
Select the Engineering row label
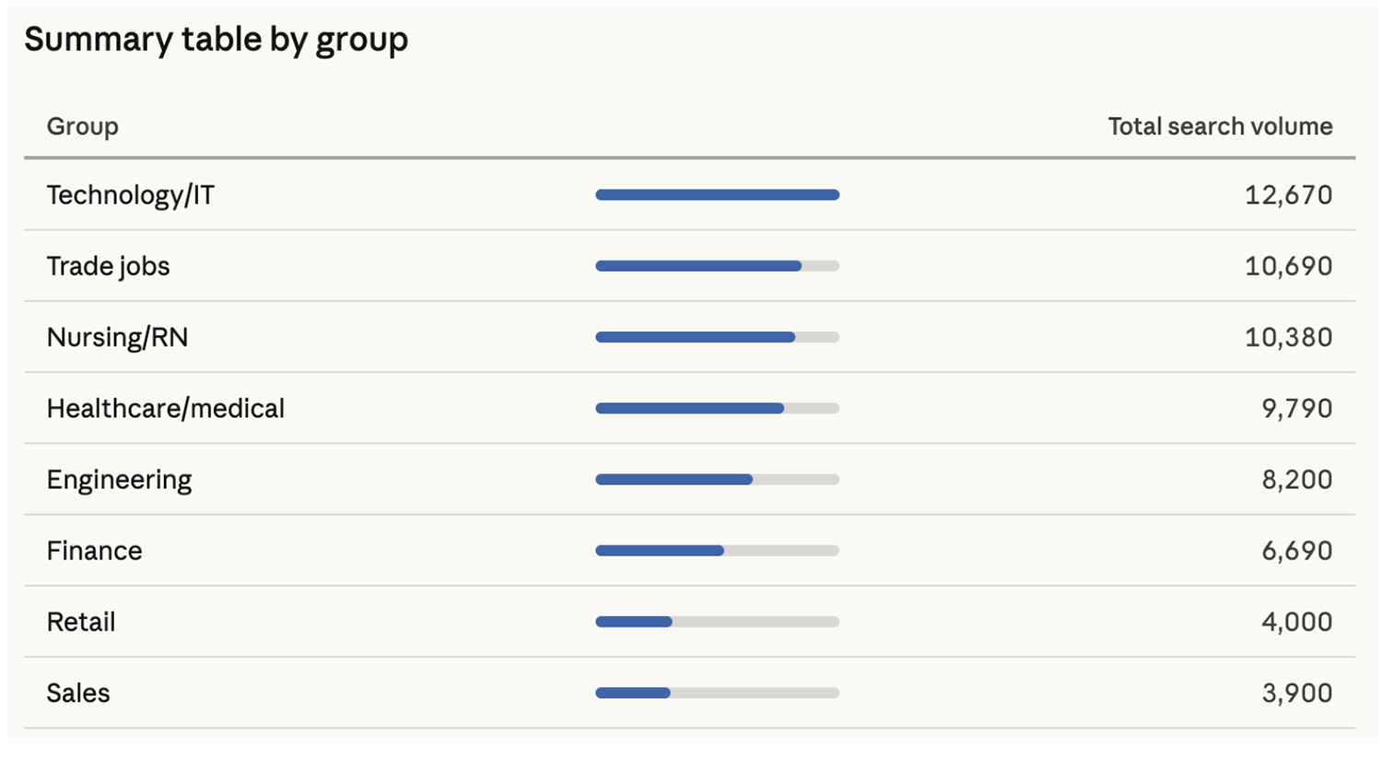[x=119, y=480]
